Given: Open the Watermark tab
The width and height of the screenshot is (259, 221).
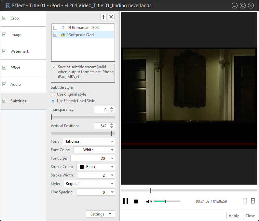Looking at the screenshot, I should pyautogui.click(x=23, y=51).
